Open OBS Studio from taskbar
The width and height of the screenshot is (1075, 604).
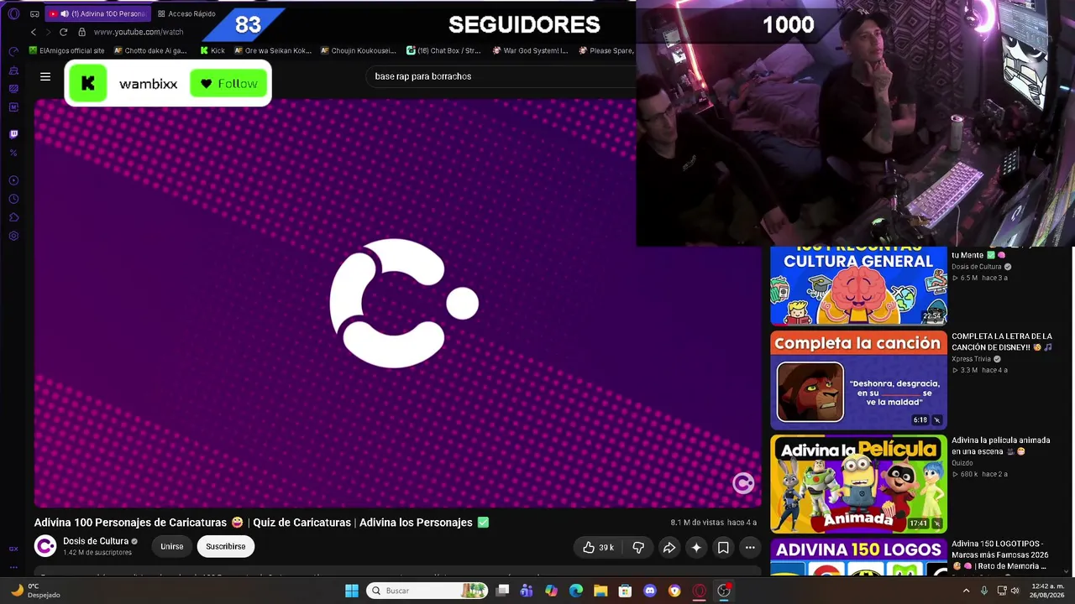pyautogui.click(x=724, y=591)
